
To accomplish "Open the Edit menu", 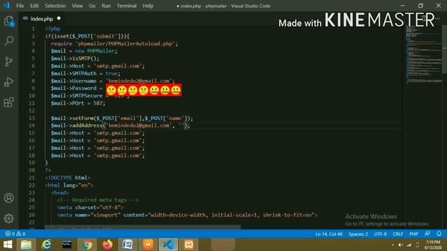I will pyautogui.click(x=34, y=6).
